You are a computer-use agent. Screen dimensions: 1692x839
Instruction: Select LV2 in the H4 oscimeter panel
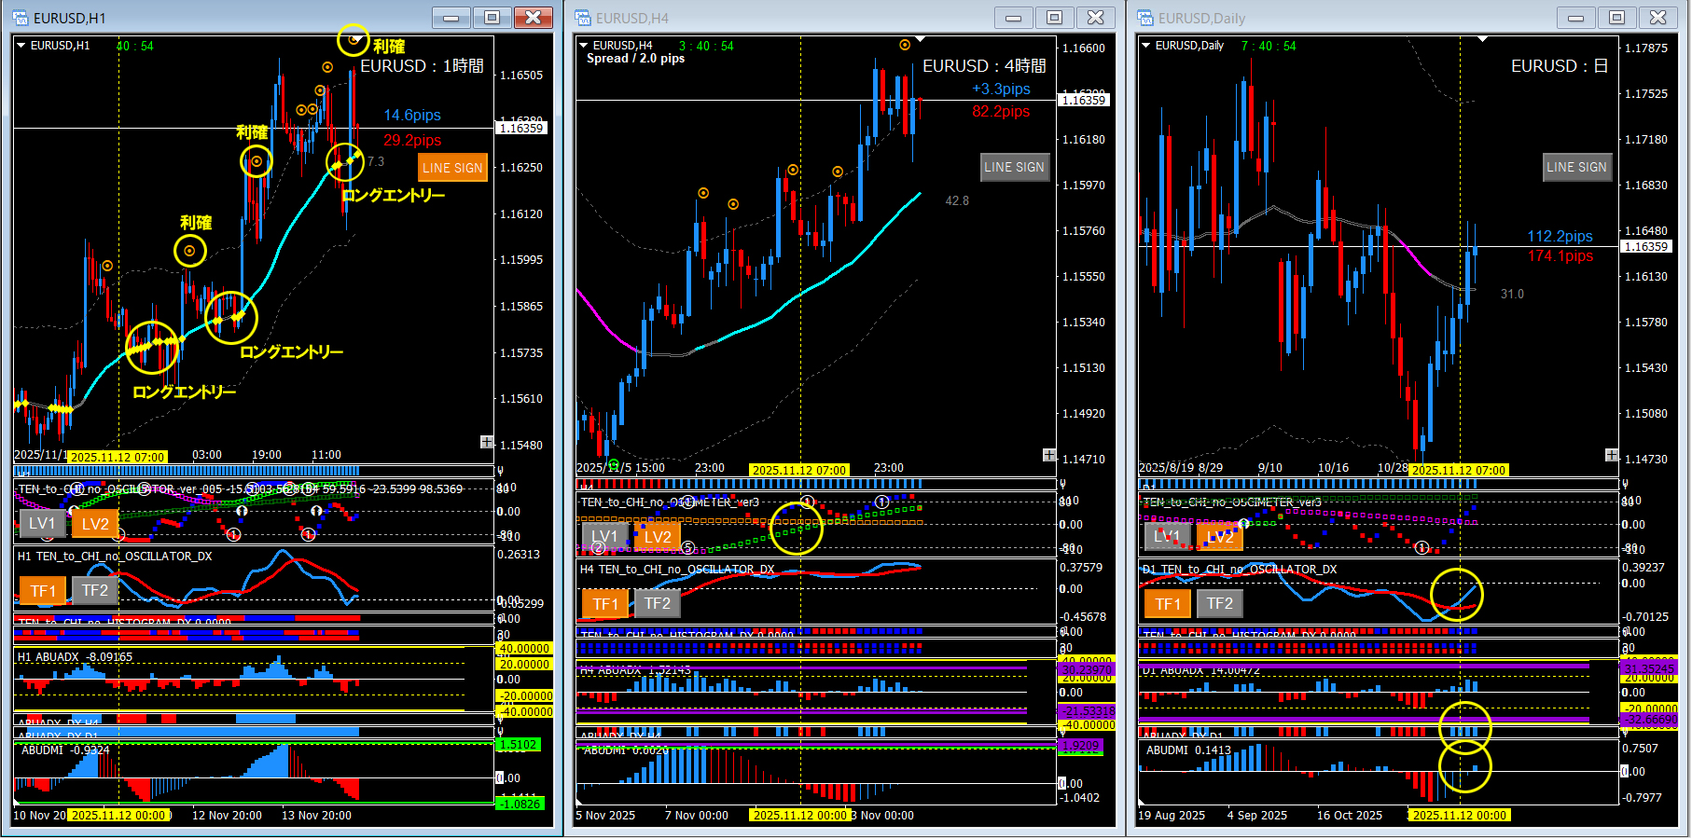(x=657, y=537)
